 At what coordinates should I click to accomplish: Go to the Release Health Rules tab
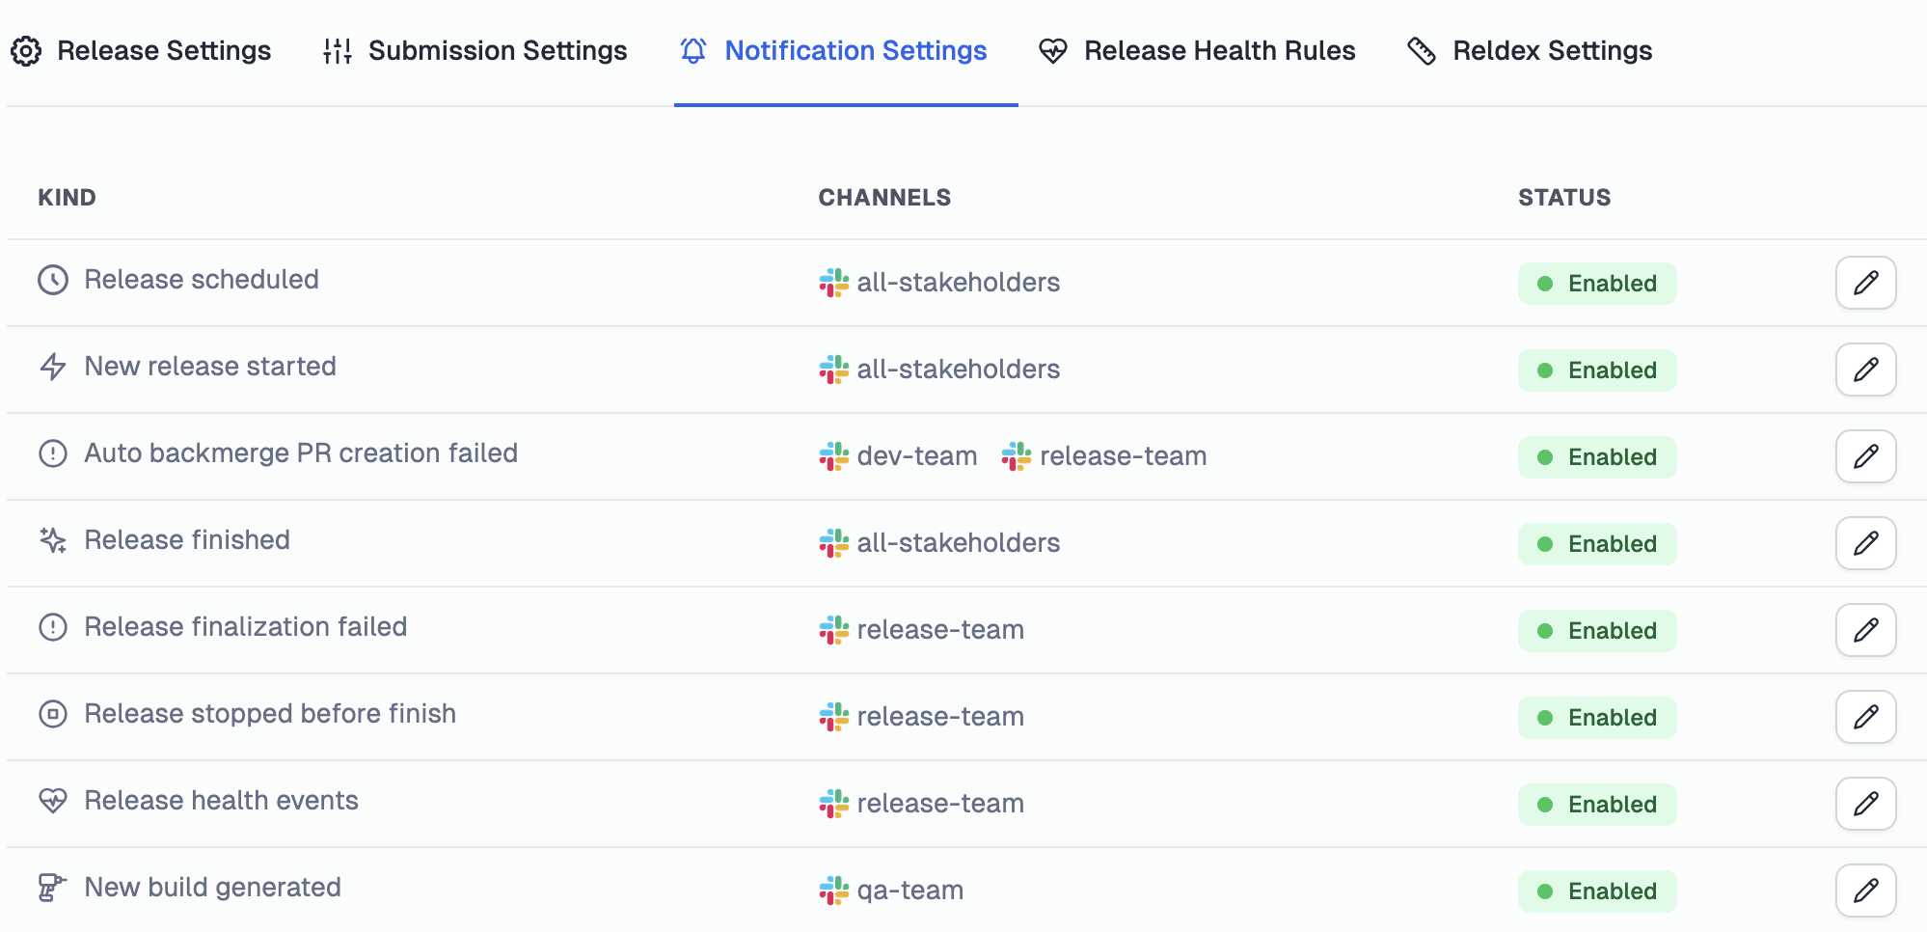(x=1197, y=50)
